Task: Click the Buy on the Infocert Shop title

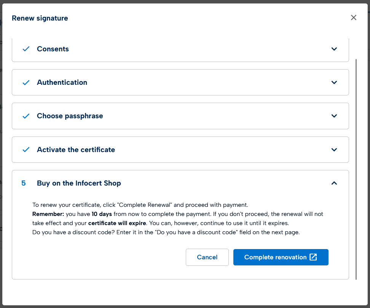Action: tap(79, 183)
